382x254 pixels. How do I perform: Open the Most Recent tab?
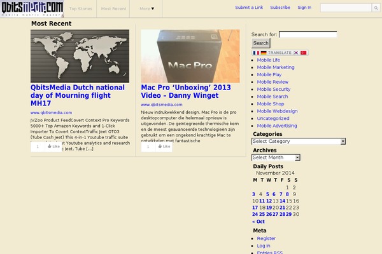pyautogui.click(x=113, y=9)
